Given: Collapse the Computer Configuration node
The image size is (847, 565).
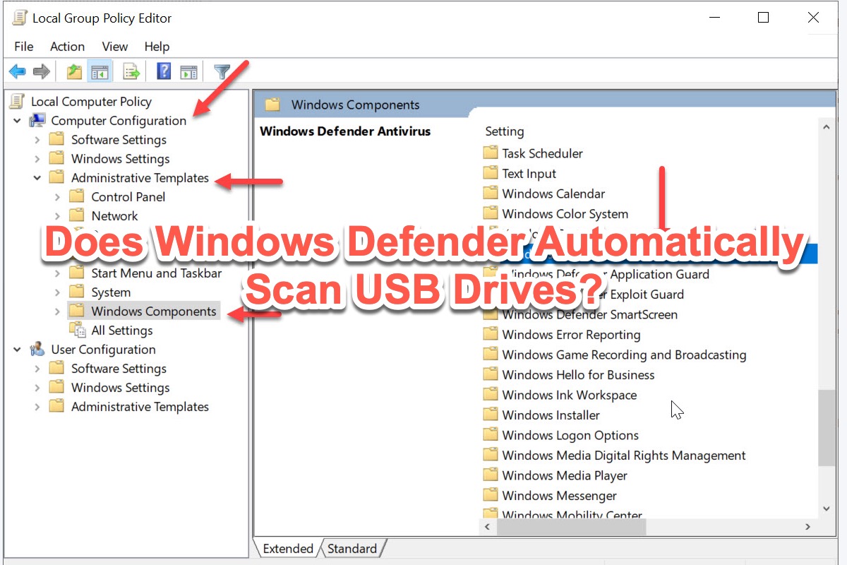Looking at the screenshot, I should pyautogui.click(x=18, y=121).
